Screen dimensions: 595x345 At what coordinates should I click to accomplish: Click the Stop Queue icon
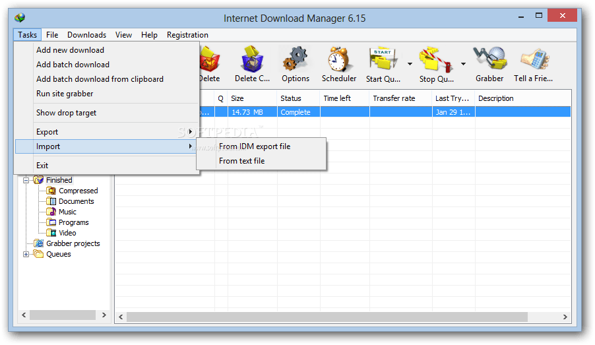pos(436,59)
